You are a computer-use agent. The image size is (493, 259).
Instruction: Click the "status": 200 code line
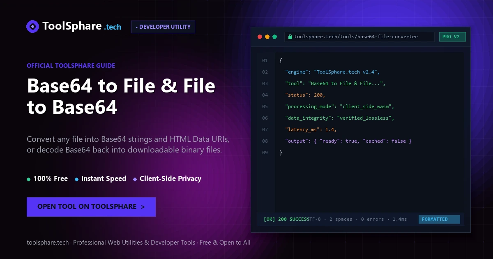pyautogui.click(x=305, y=95)
